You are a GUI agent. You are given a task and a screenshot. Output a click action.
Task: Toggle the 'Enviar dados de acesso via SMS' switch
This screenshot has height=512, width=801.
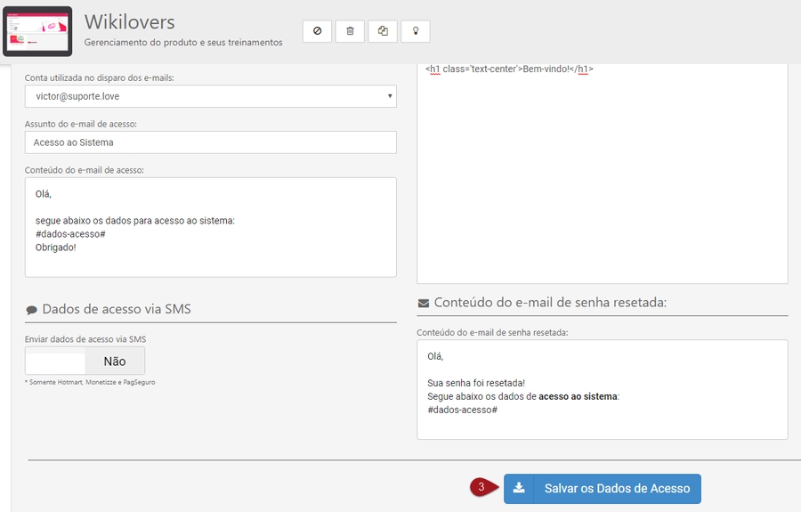coord(85,361)
